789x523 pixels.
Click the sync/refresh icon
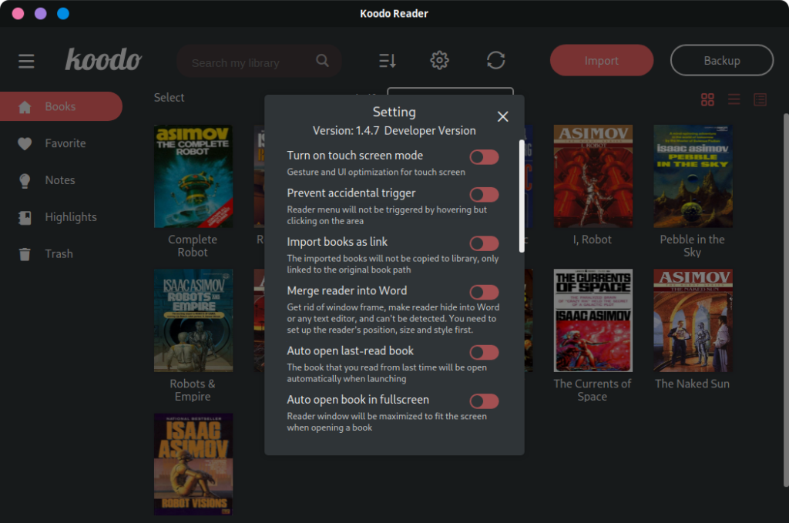pyautogui.click(x=495, y=60)
